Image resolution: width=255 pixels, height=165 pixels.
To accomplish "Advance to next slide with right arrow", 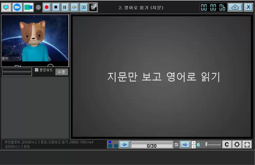I will point(185,144).
